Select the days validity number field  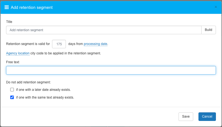59,44
